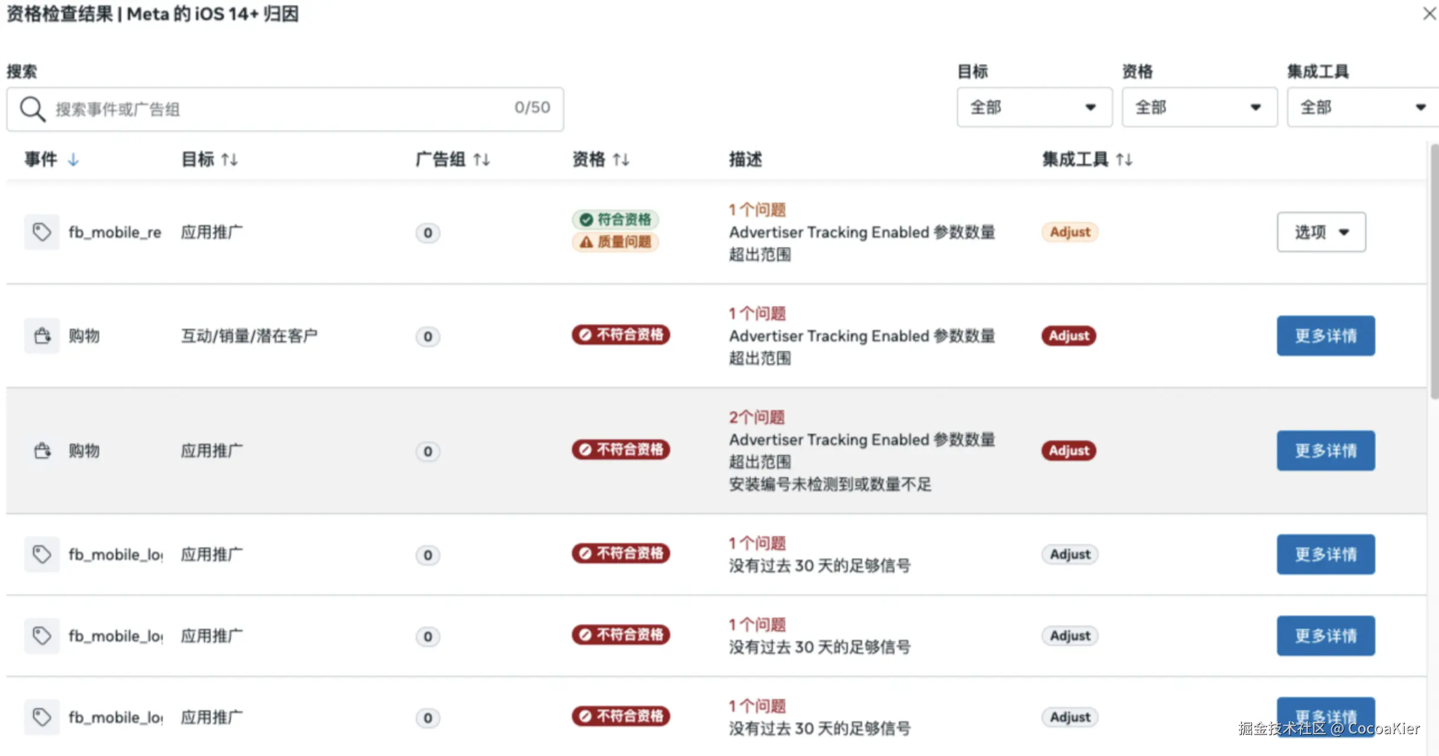This screenshot has width=1439, height=756.
Task: Click 不符合资格 badge in 2个问题 row
Action: pos(621,450)
